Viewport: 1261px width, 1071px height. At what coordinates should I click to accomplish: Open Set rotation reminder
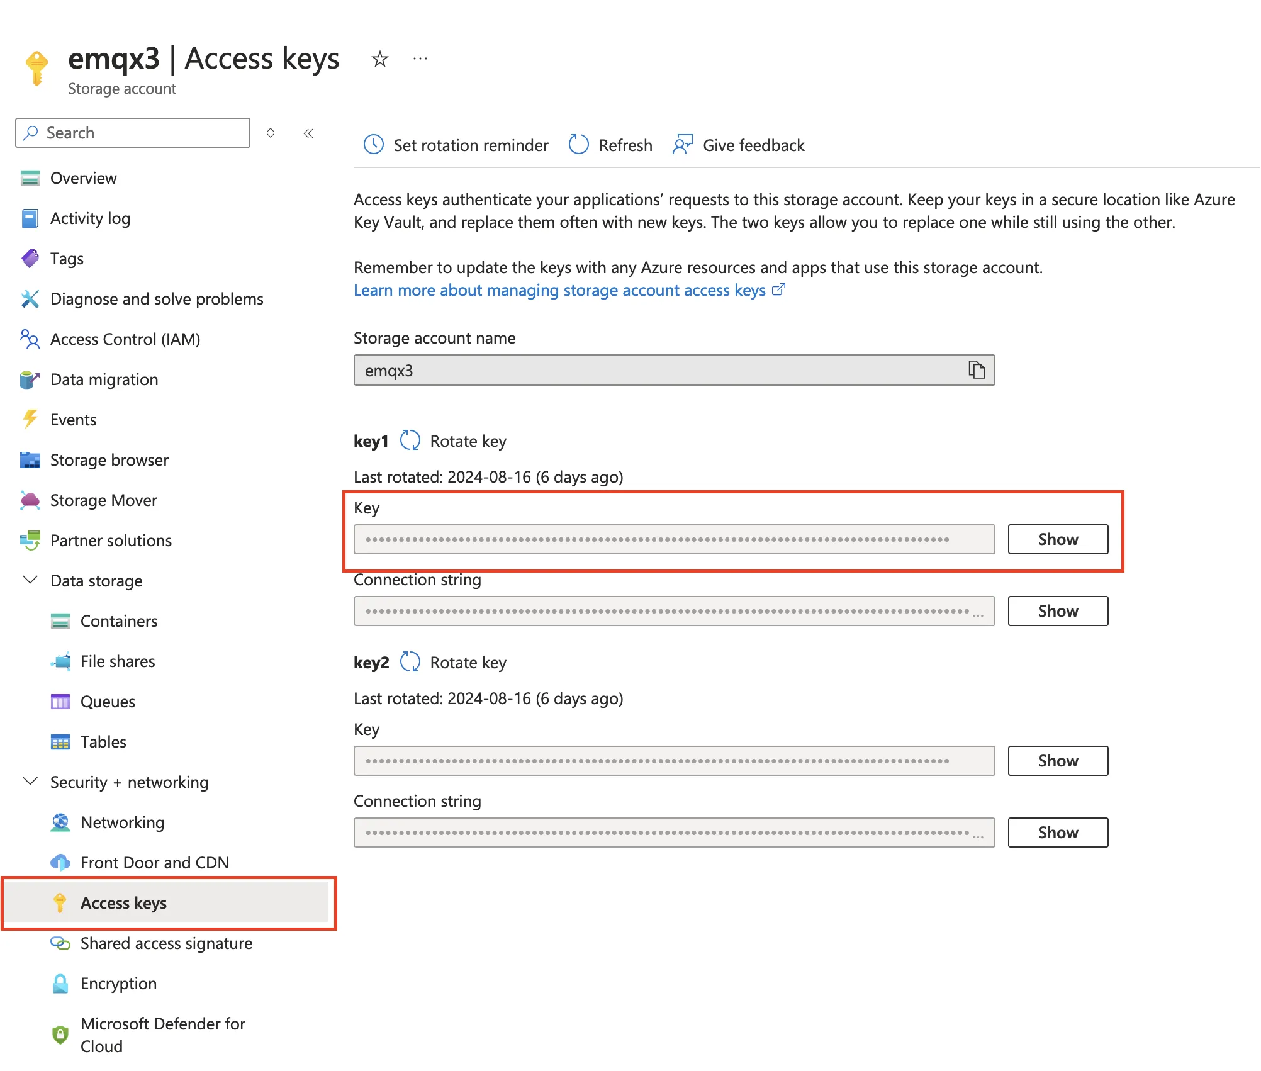[455, 145]
